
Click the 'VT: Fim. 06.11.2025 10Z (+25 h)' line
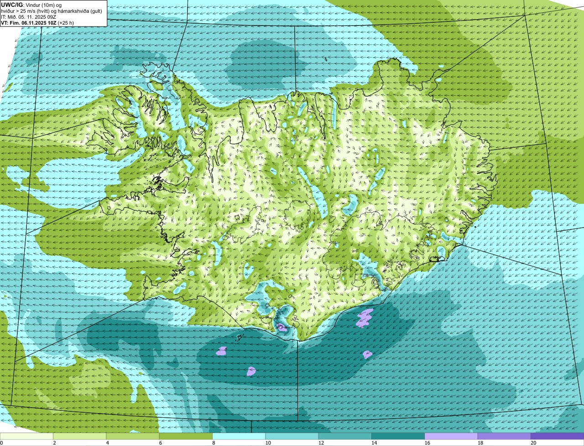[x=37, y=23]
